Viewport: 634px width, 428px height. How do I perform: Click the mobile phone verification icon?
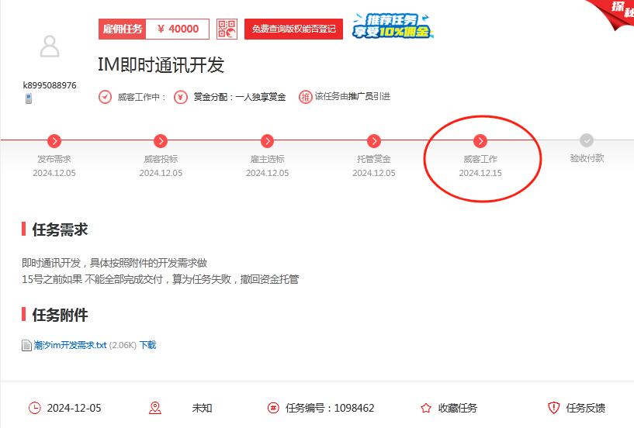[28, 98]
